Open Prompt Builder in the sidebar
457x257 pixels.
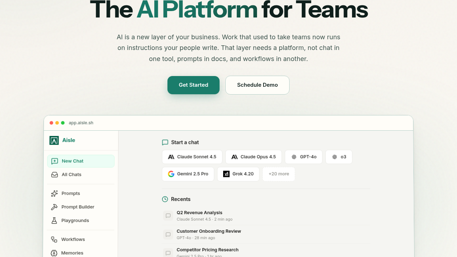[x=81, y=207]
